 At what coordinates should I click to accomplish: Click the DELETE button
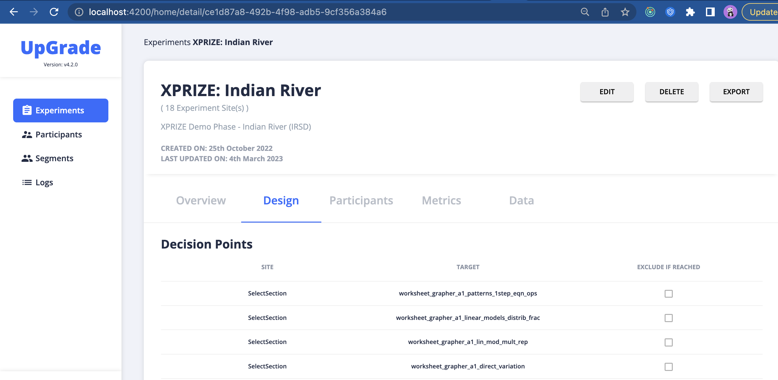(x=672, y=92)
